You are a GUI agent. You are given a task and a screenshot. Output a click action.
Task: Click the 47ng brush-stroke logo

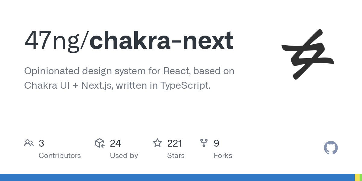pyautogui.click(x=307, y=54)
